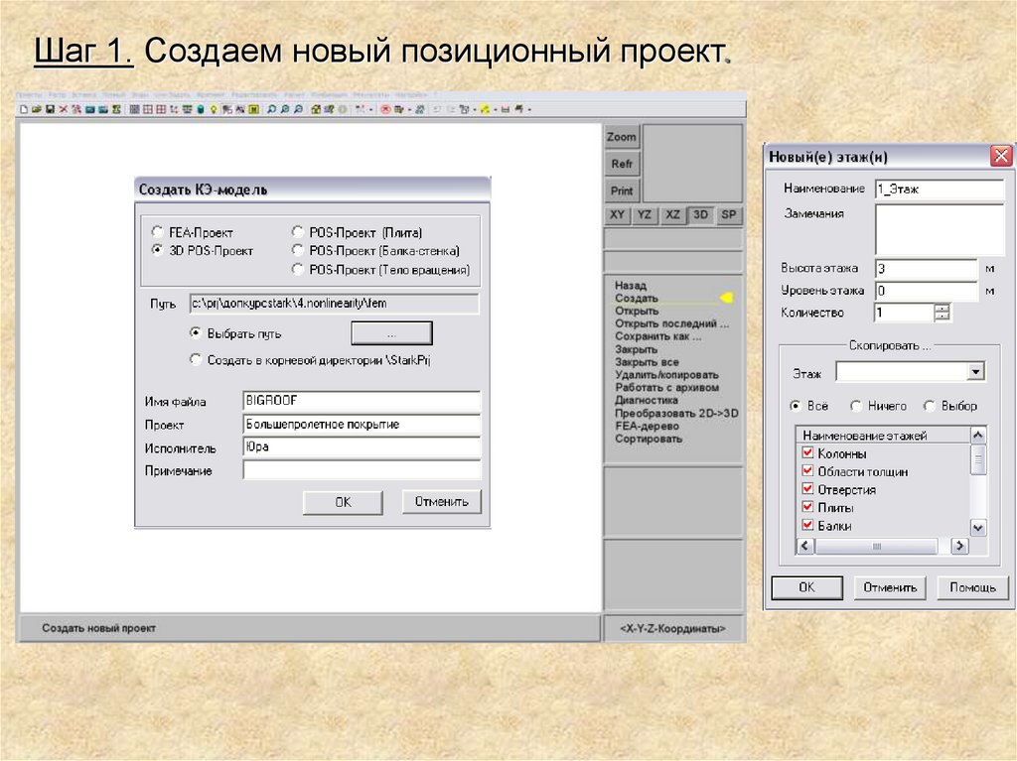Switch to the SP view tab
Screen dimensions: 1017x761
728,214
